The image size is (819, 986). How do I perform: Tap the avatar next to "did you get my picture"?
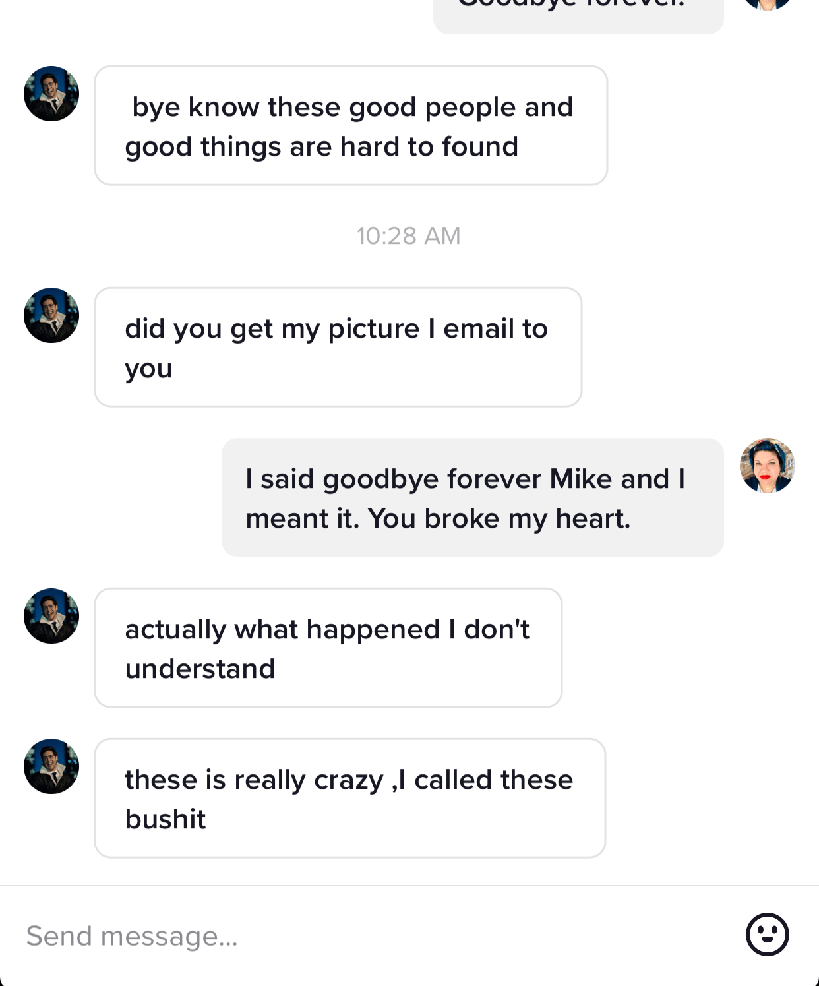pyautogui.click(x=51, y=315)
